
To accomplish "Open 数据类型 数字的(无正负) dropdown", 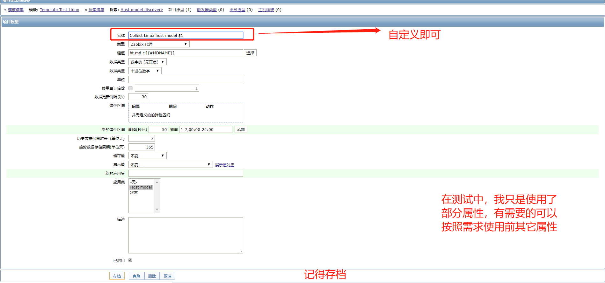I will [x=147, y=62].
